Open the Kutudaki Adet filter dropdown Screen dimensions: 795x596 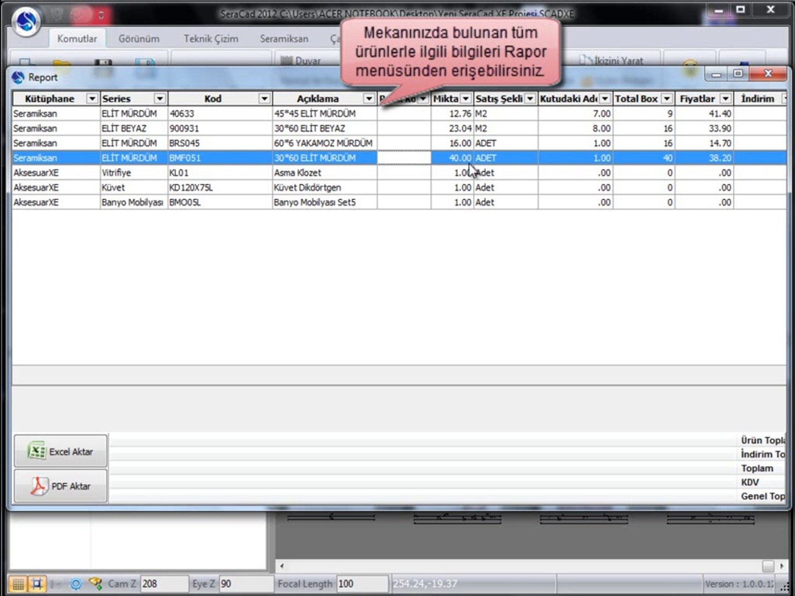605,98
